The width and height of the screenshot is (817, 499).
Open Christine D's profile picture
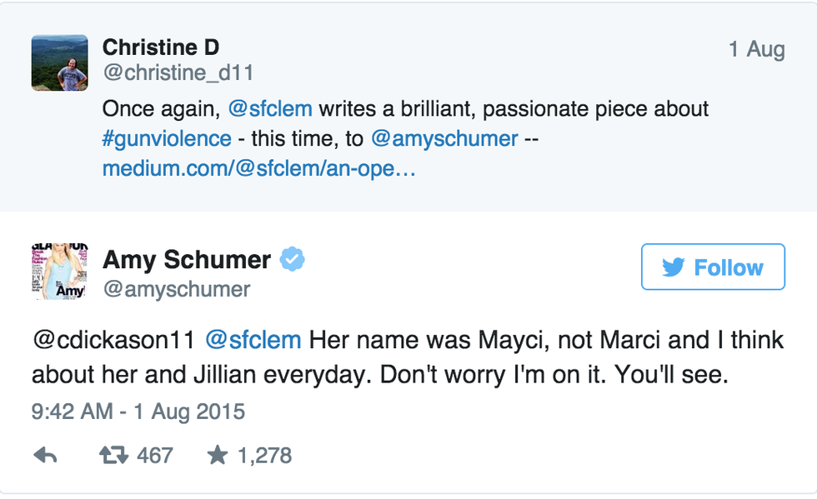[59, 63]
